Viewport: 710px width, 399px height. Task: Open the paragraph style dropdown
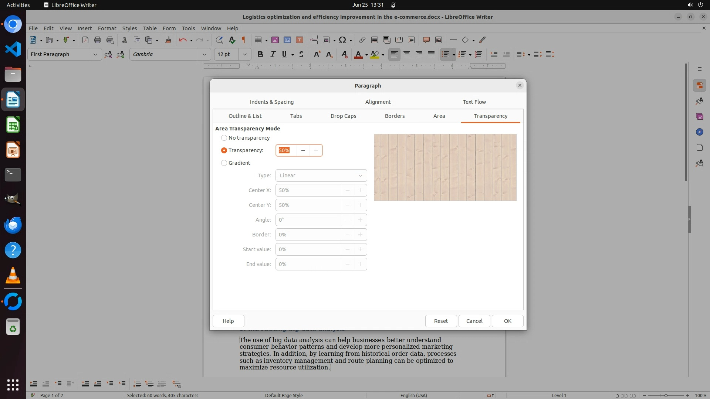click(95, 54)
